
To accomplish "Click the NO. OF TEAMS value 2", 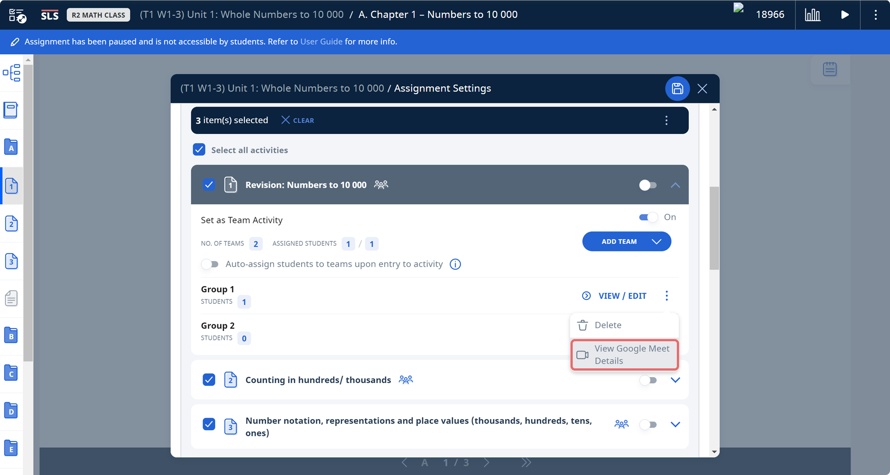I will [256, 244].
